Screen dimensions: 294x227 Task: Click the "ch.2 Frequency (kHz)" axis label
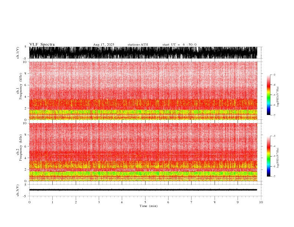pyautogui.click(x=19, y=147)
